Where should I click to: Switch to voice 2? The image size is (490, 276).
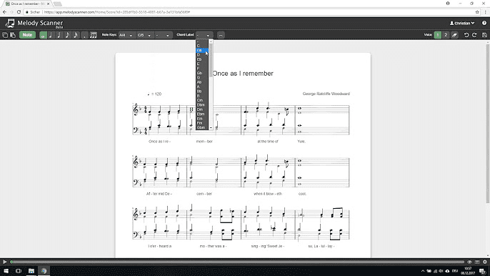click(446, 35)
